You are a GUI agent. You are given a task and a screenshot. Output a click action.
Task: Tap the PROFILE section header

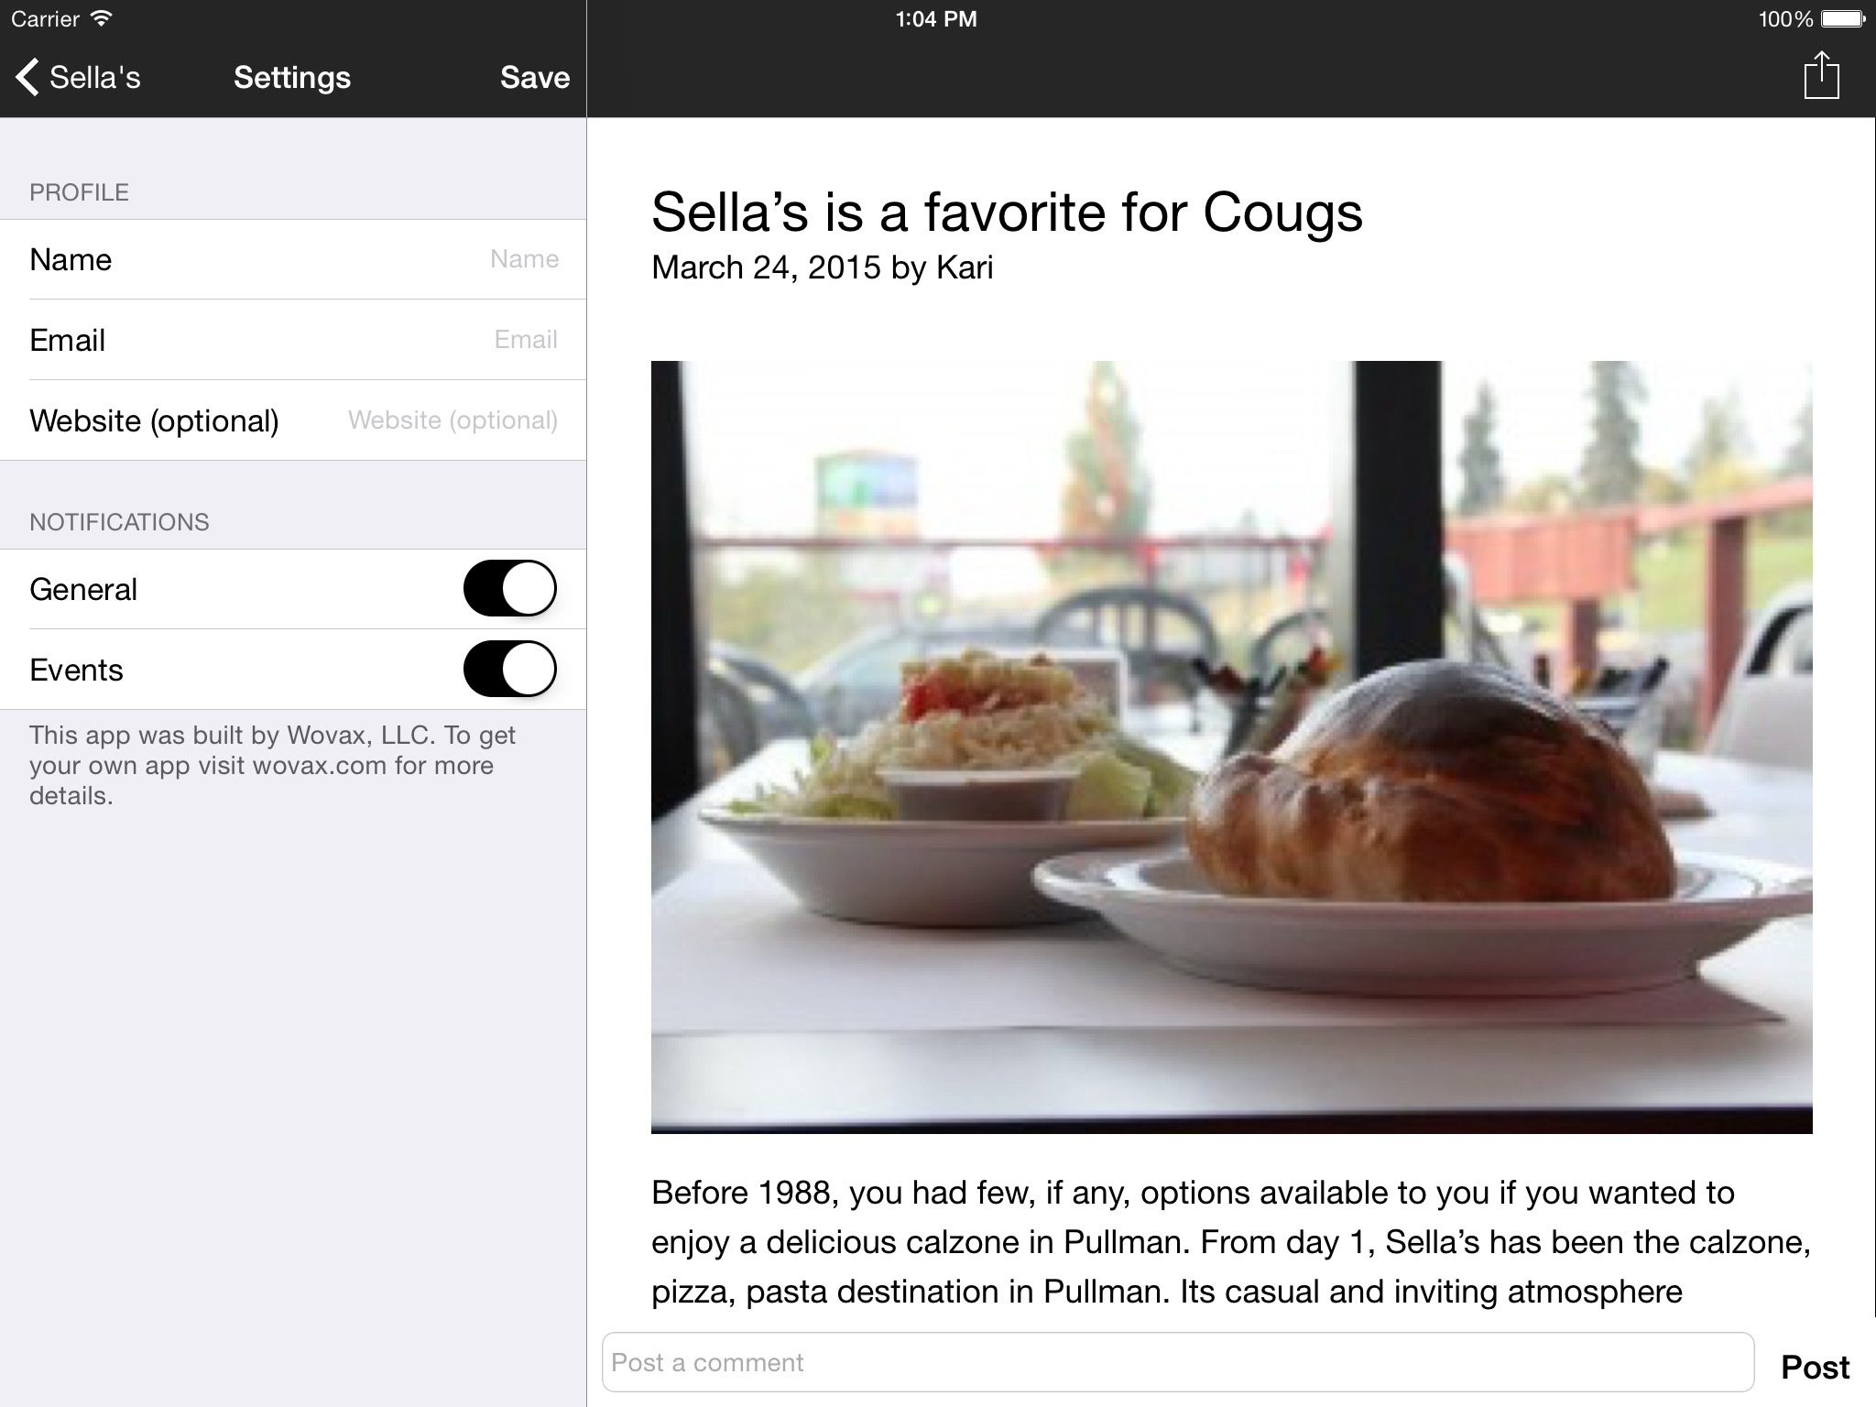tap(79, 192)
